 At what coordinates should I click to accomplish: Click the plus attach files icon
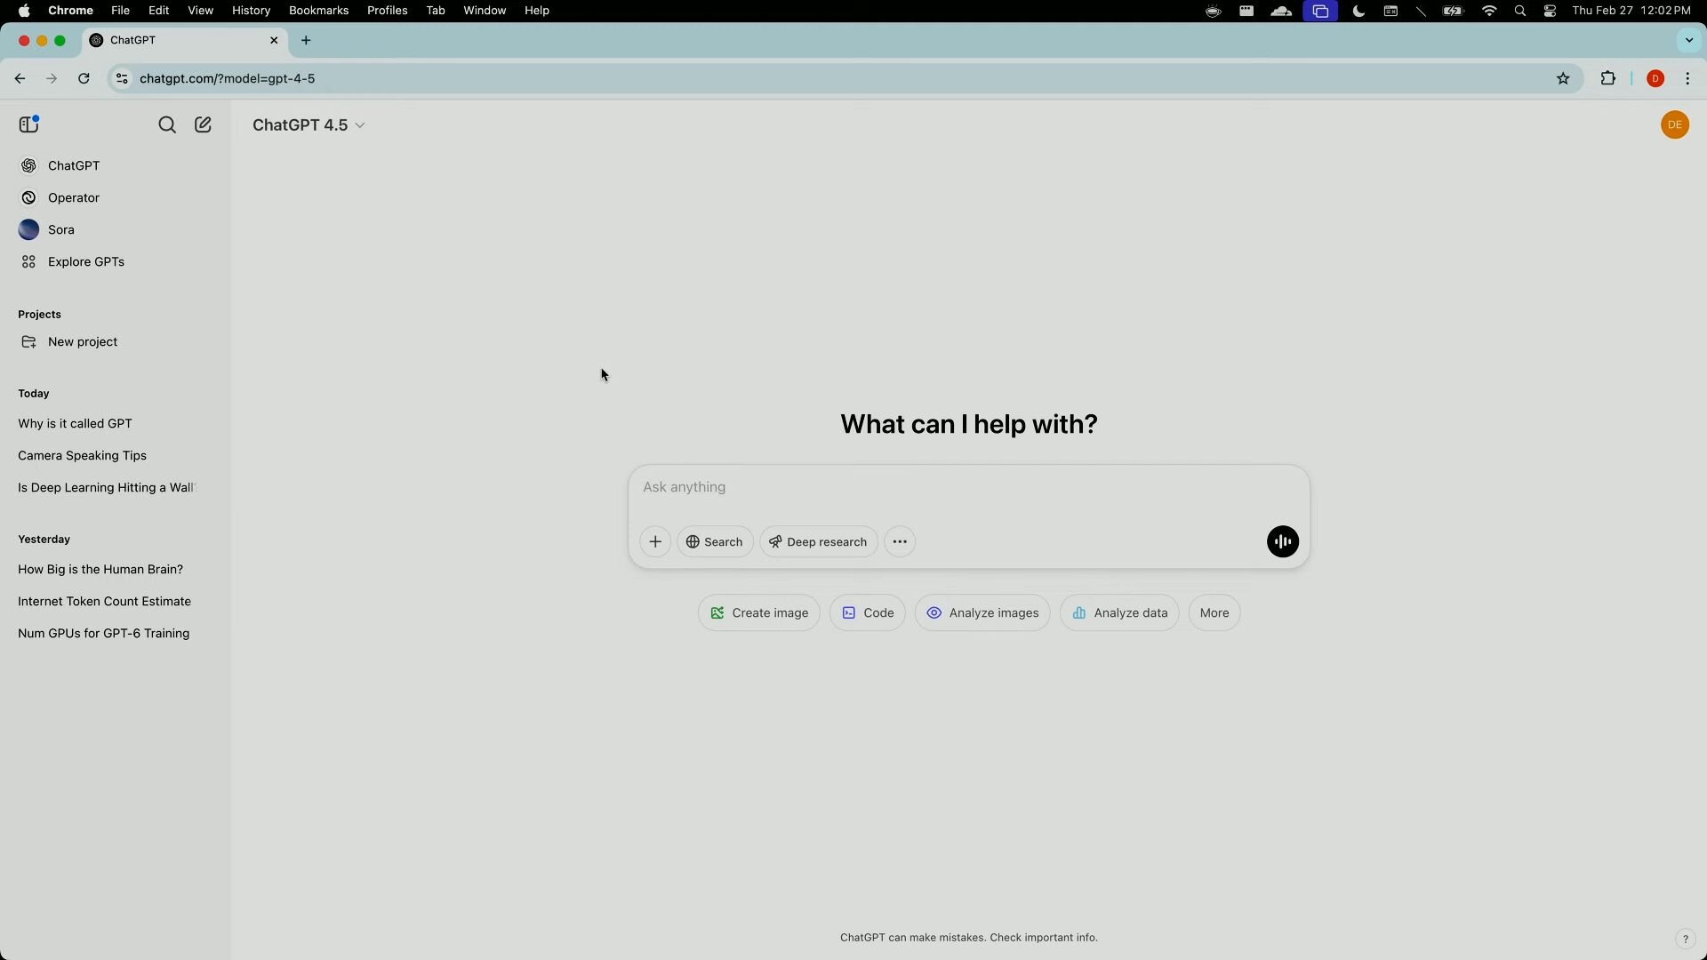655,541
